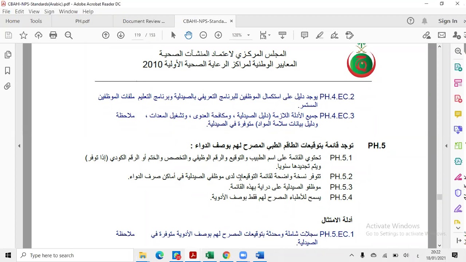Screen dimensions: 466x262
Task: Print the document using printer icon
Action: (53, 35)
